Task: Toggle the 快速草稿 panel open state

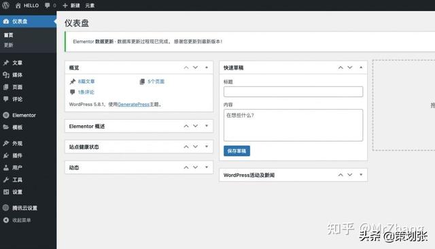Action: click(361, 67)
